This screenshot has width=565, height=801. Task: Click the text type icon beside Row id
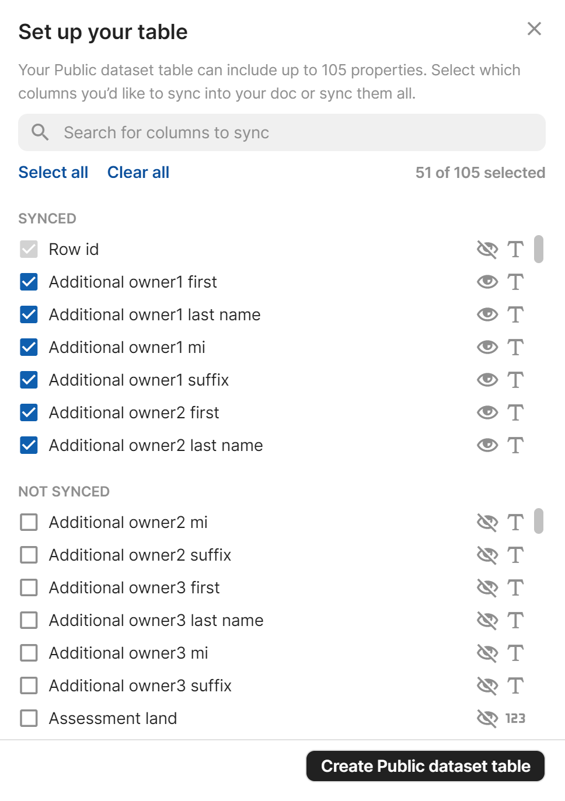click(x=516, y=249)
